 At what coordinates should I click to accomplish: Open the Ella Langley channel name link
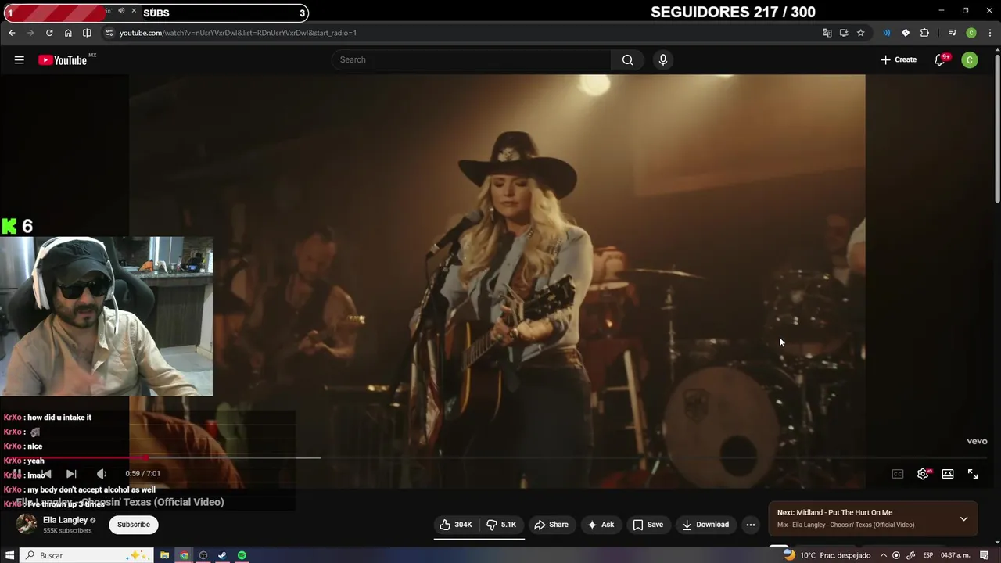point(65,520)
